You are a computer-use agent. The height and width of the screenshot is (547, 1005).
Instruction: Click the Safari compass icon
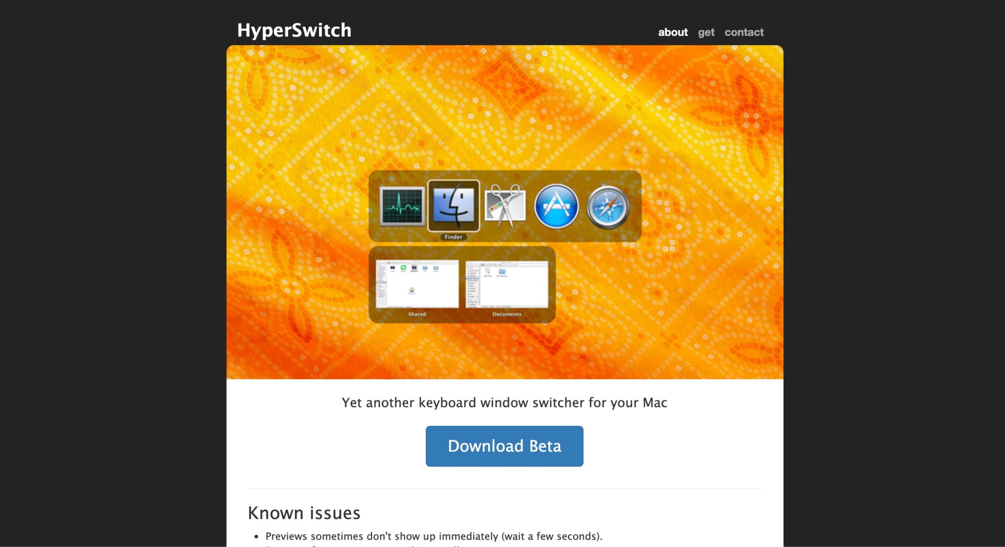[x=608, y=207]
